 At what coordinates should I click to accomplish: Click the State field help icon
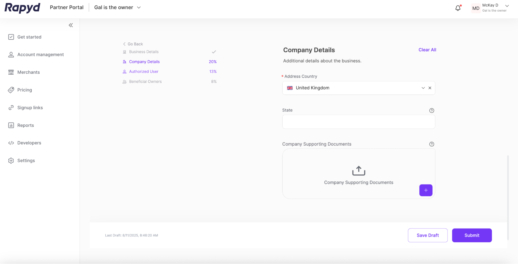[x=431, y=110]
